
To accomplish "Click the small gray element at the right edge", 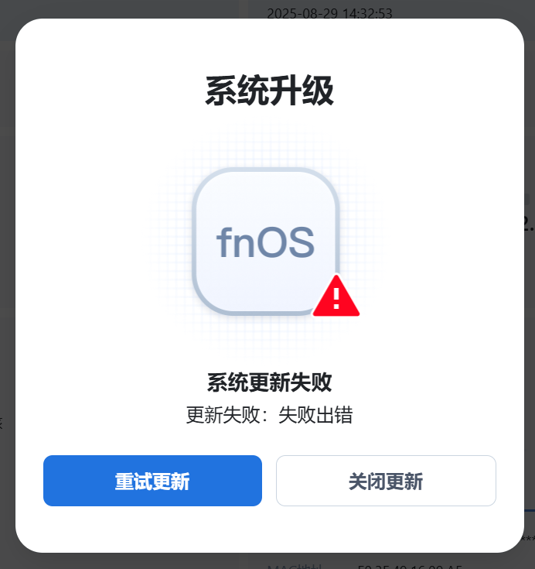I will 526,199.
